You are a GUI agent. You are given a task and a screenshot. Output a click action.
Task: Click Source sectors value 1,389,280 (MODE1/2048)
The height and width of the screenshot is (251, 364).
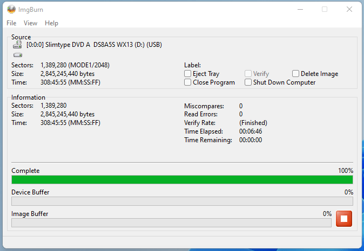click(75, 65)
